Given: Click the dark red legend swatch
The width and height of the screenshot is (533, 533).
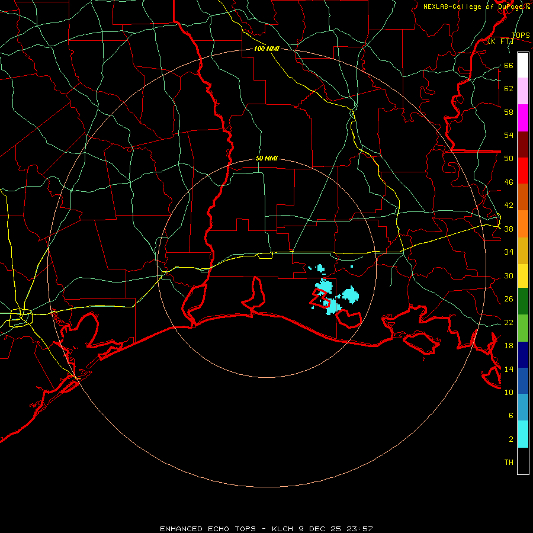Looking at the screenshot, I should [x=523, y=145].
